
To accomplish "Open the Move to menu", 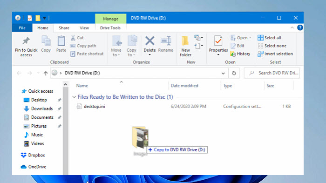I will 116,46.
